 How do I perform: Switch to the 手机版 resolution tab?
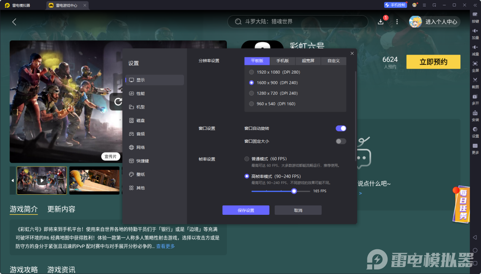[282, 61]
